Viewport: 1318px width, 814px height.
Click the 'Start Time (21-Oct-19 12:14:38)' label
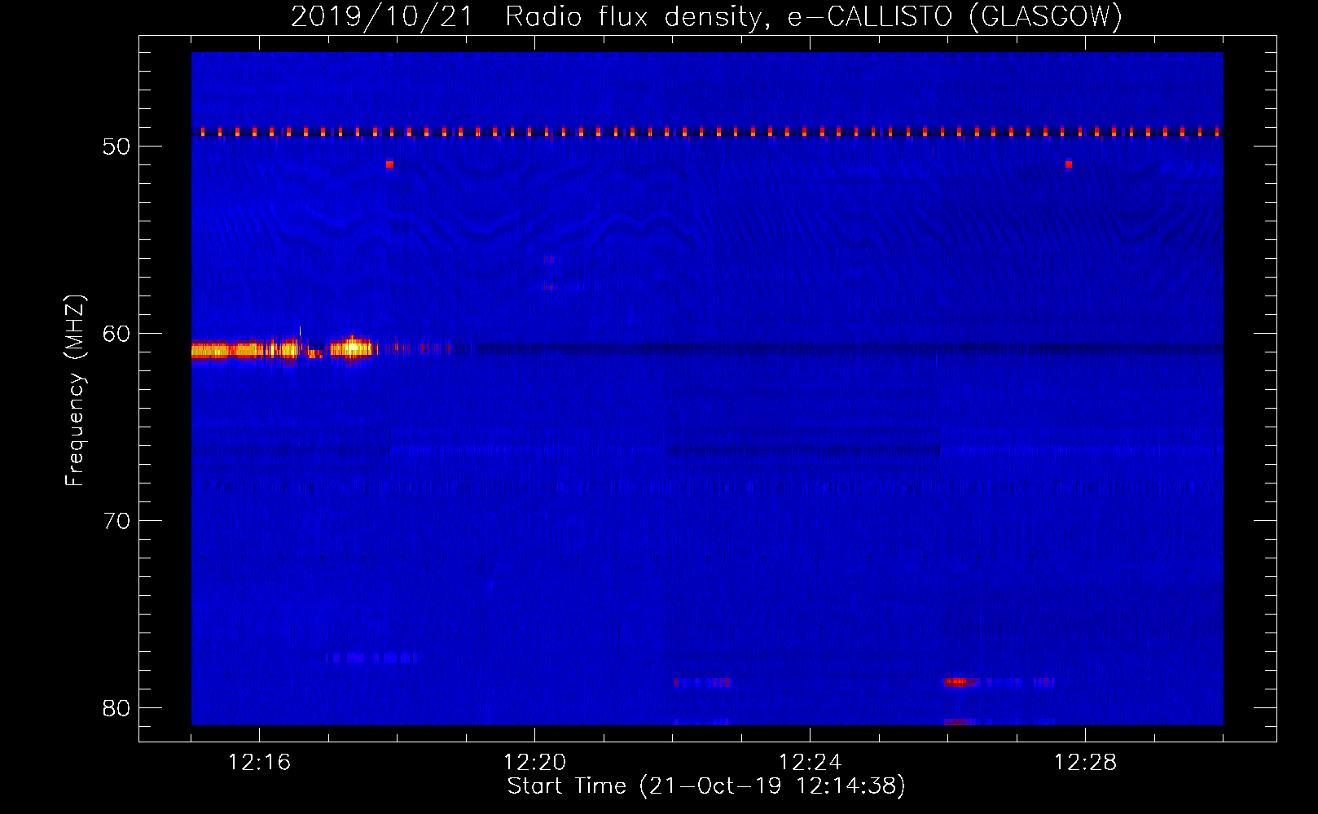(706, 786)
